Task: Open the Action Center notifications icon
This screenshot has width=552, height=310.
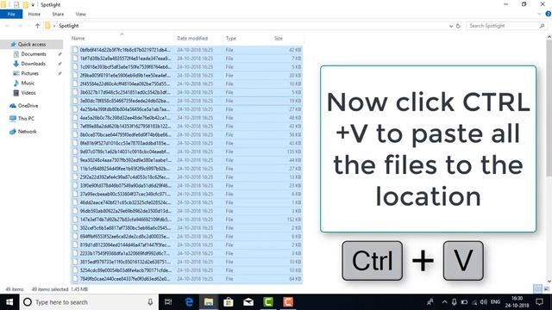Action: [539, 302]
